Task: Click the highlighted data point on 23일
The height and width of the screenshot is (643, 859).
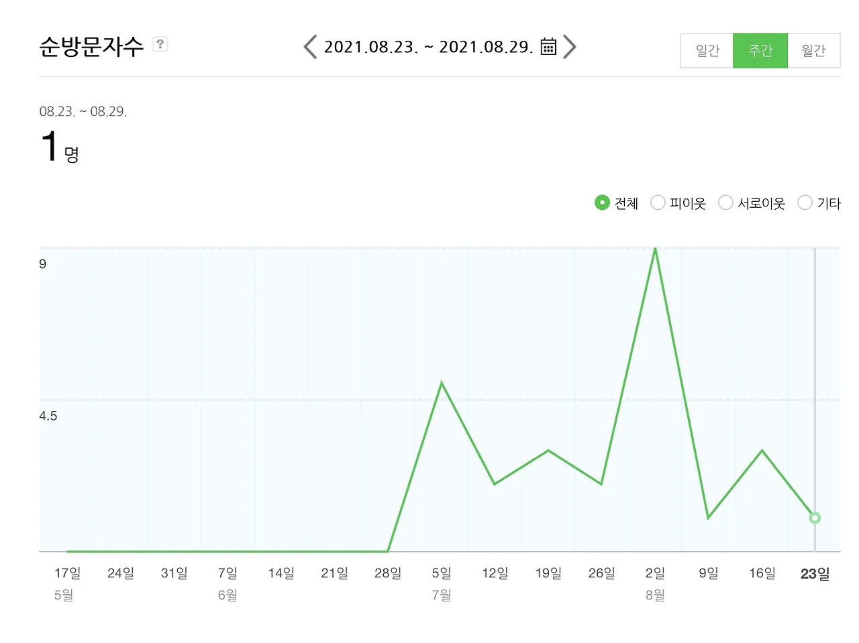Action: (815, 518)
